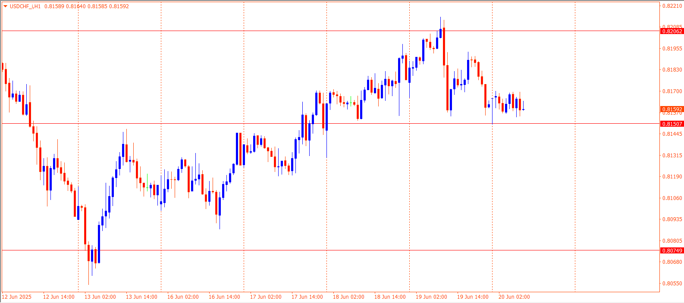This screenshot has width=684, height=303.
Task: Select the red 0.81507 price level tag
Action: point(672,124)
